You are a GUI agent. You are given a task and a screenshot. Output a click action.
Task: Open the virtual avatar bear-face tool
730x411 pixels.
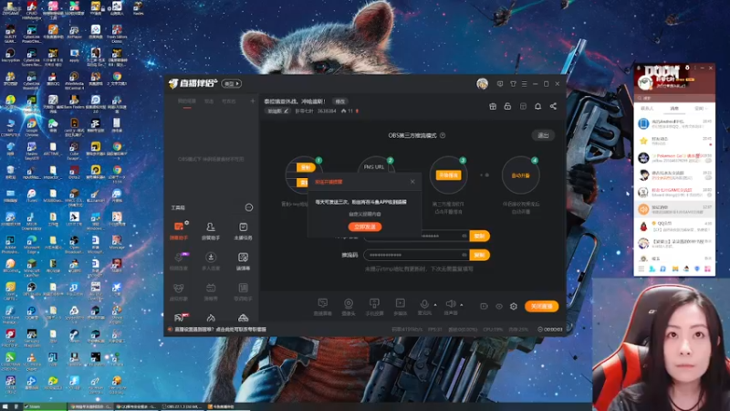179,291
